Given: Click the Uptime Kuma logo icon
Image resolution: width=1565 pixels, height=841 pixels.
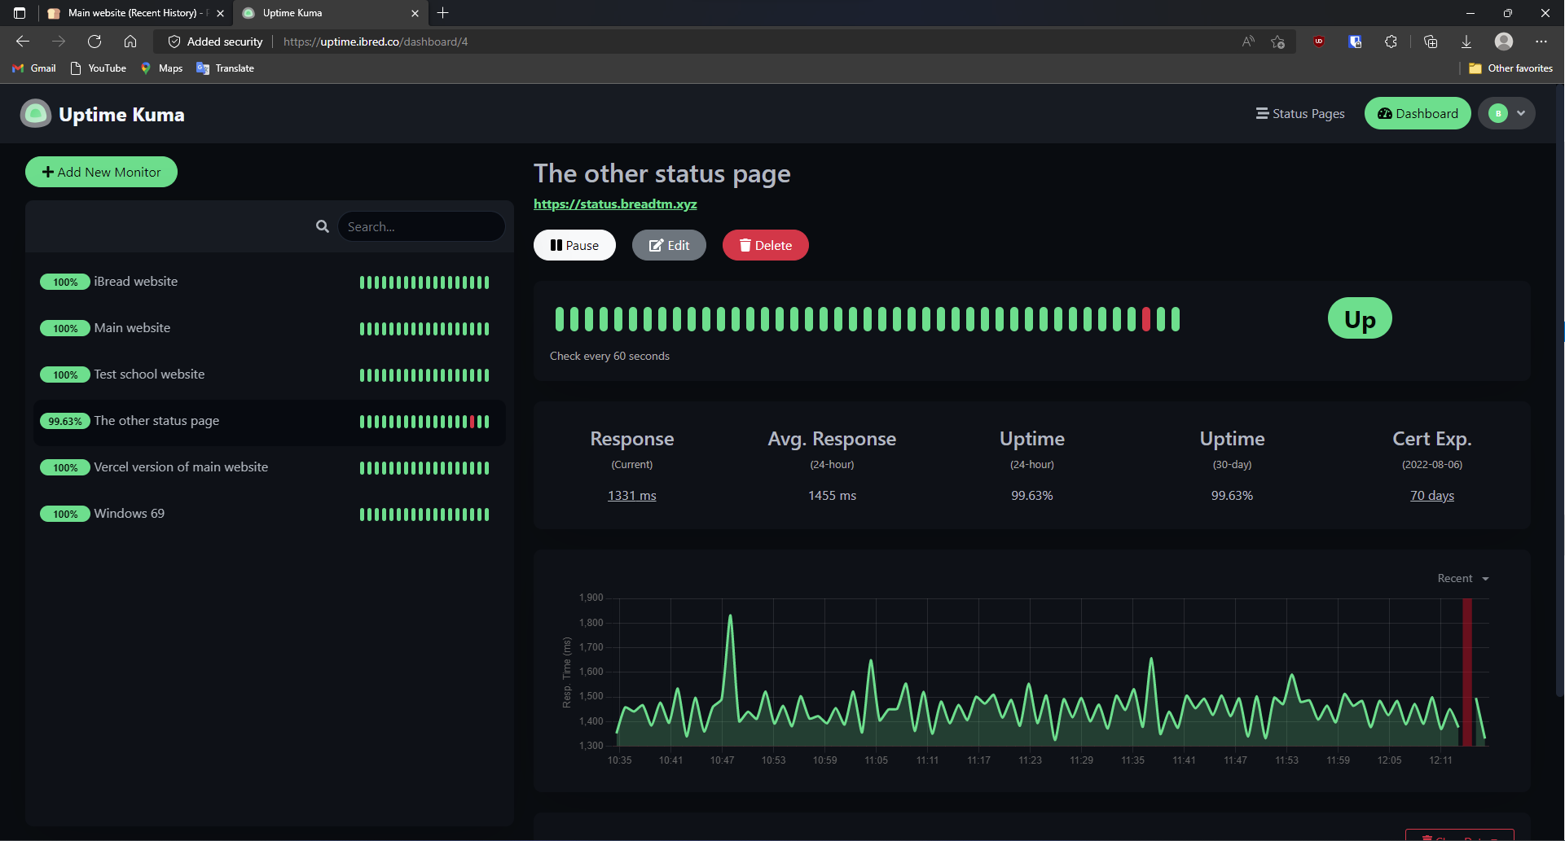Looking at the screenshot, I should (36, 114).
